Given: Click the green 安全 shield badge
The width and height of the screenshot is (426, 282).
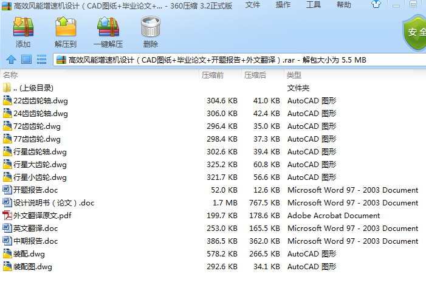Looking at the screenshot, I should point(414,33).
